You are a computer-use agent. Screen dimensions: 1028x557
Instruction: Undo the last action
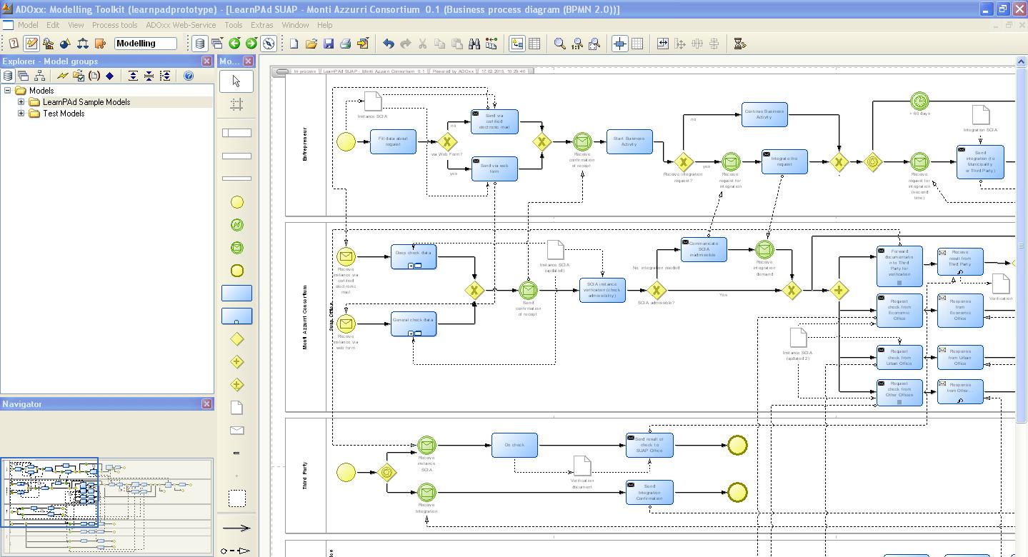click(x=388, y=44)
